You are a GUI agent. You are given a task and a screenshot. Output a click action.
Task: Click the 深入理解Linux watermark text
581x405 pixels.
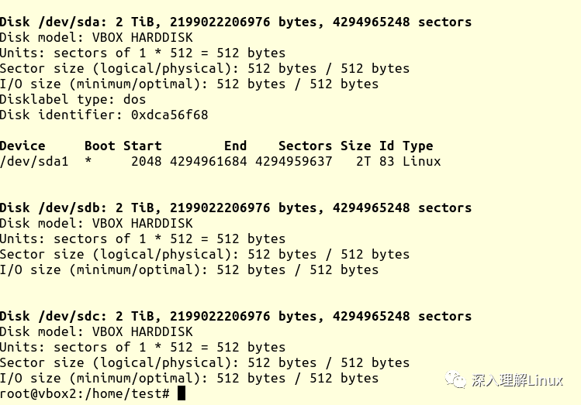click(x=517, y=380)
